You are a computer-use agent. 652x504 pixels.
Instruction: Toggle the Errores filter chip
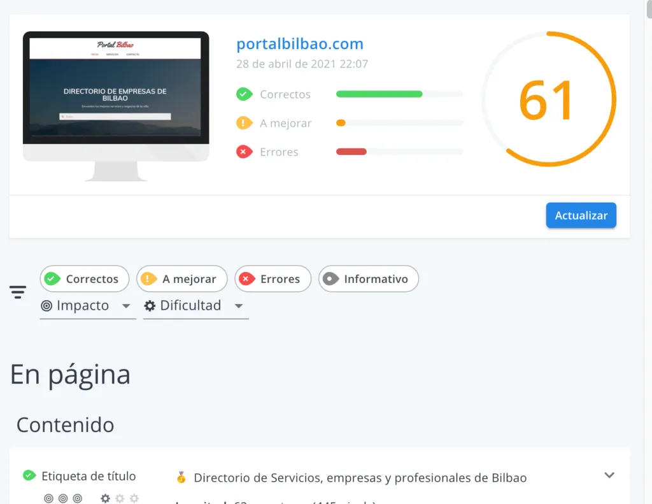click(273, 279)
